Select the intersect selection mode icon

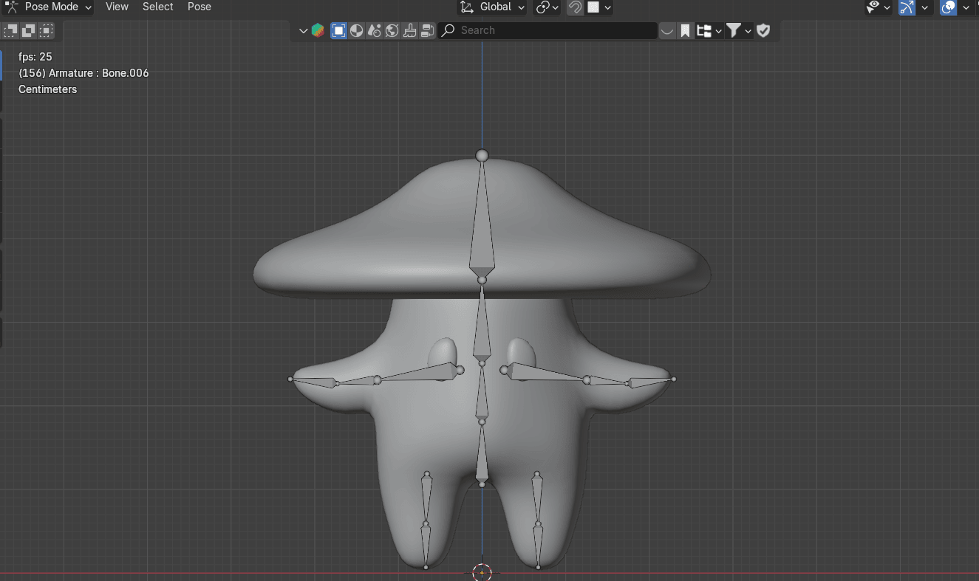point(47,30)
